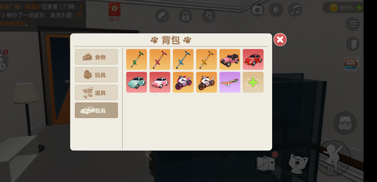Open the 食物 food category

[x=96, y=57]
